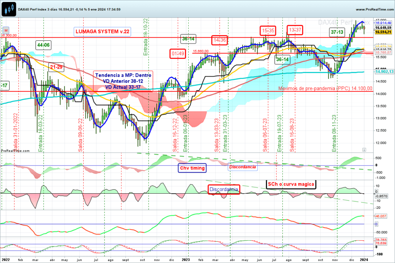Click the red '76,639' indicator value tag

pyautogui.click(x=381, y=243)
